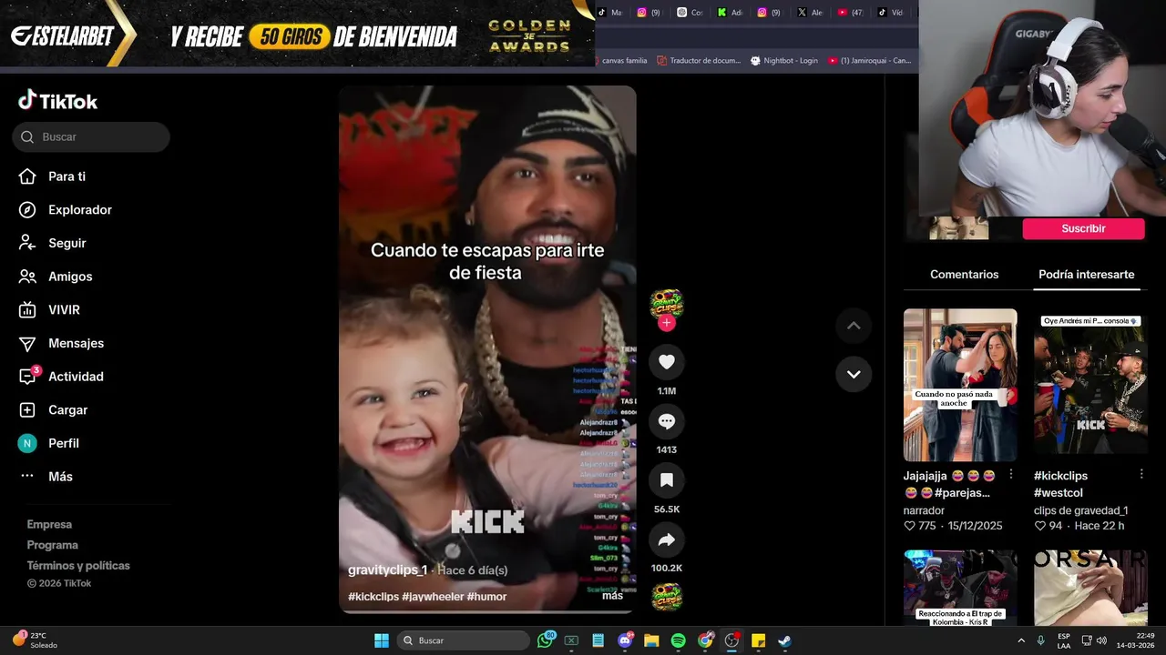Switch to the Comentarios tab
1166x655 pixels.
964,274
